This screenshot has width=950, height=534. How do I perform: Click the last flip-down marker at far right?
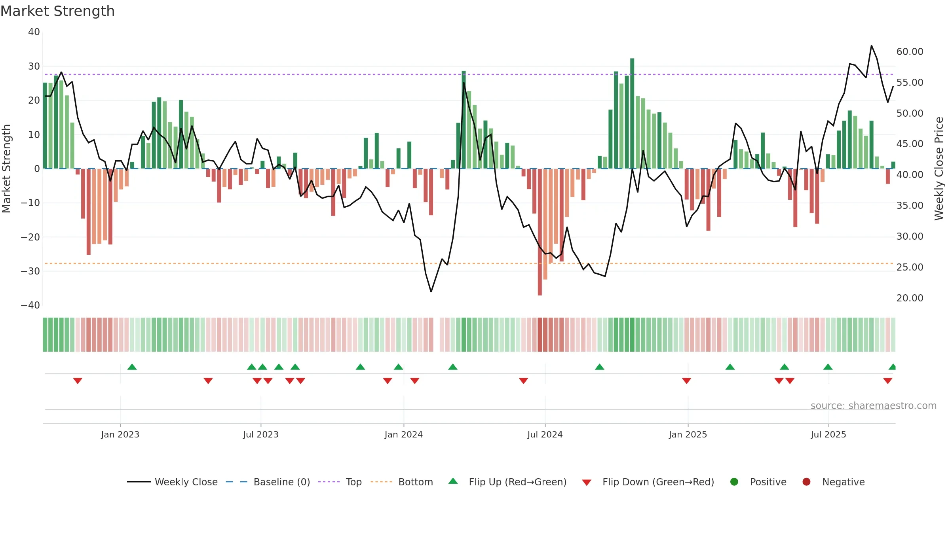[x=888, y=381]
